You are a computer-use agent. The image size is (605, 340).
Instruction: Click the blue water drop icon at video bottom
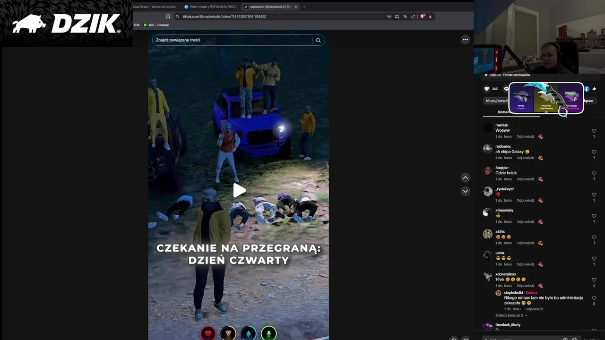[x=249, y=333]
